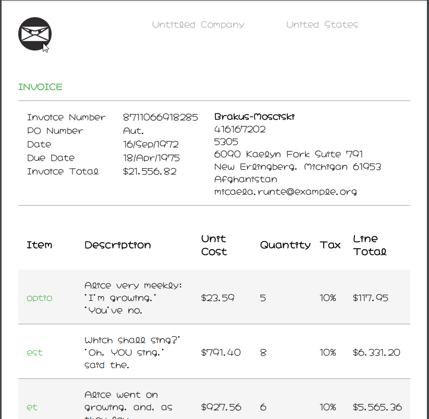Image resolution: width=429 pixels, height=419 pixels.
Task: Click the Description column header
Action: (117, 245)
